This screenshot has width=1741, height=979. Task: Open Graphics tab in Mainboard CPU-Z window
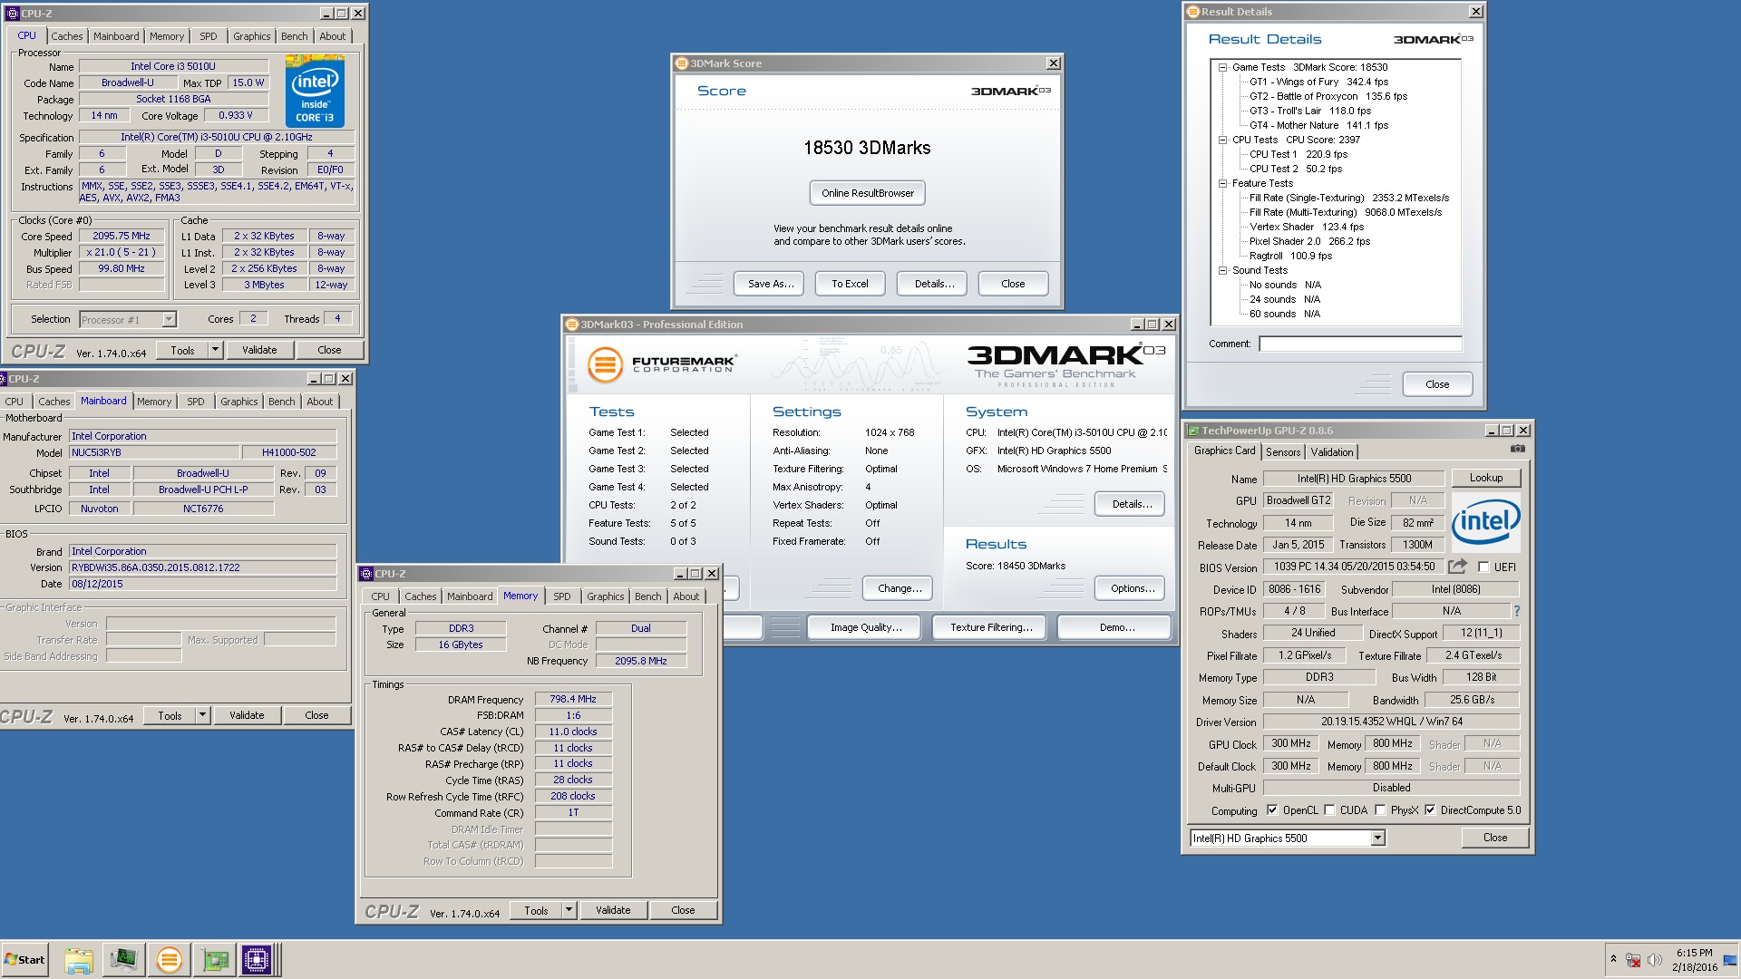click(239, 402)
